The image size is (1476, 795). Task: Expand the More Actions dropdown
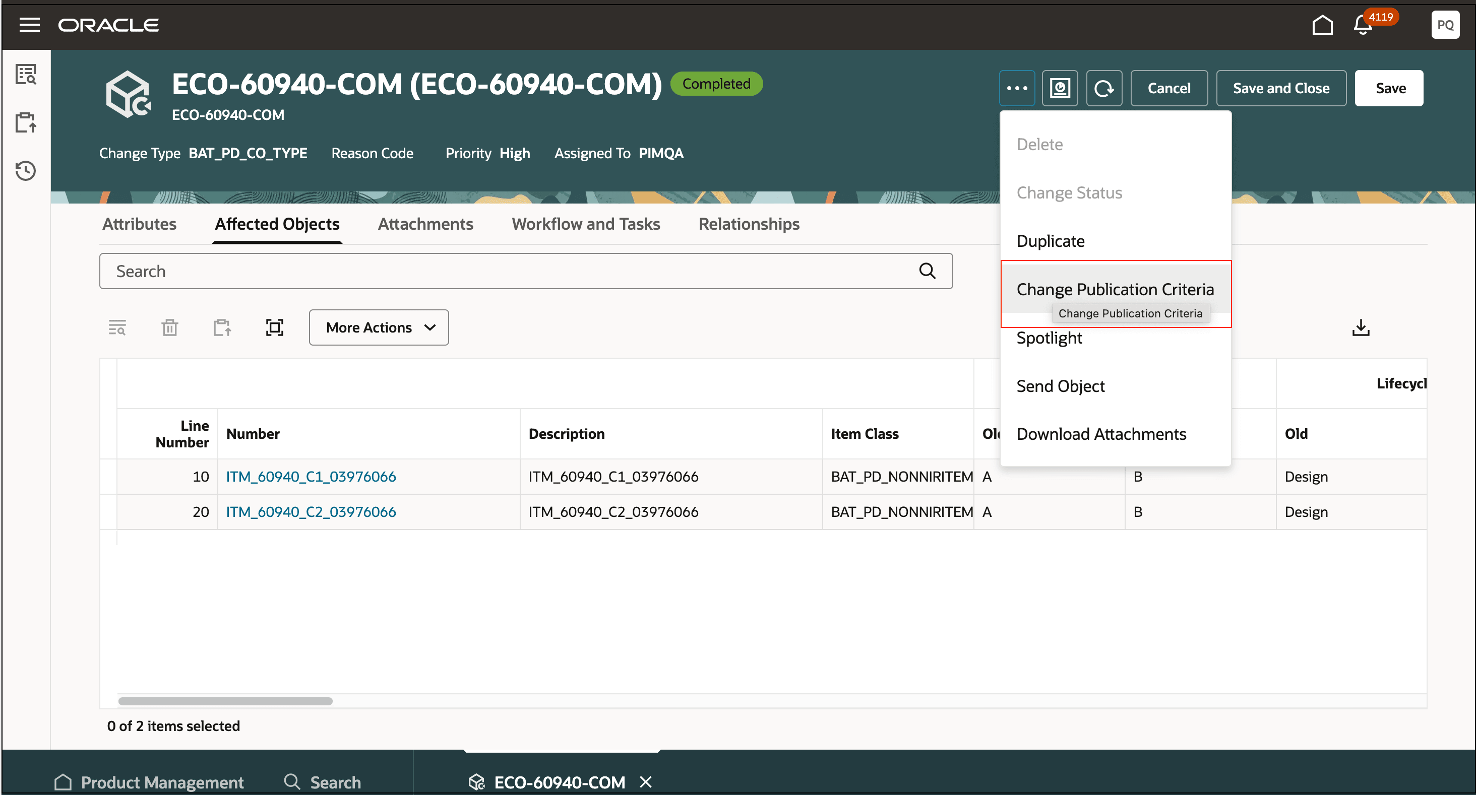378,327
